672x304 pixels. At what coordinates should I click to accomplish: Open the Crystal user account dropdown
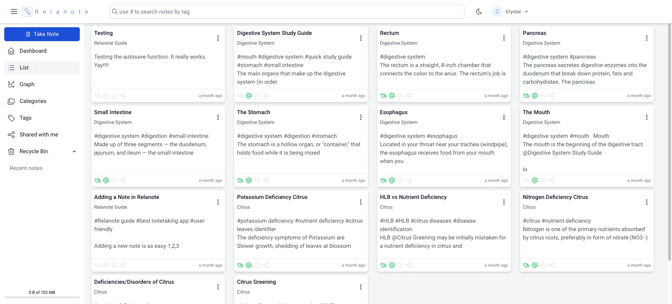510,12
